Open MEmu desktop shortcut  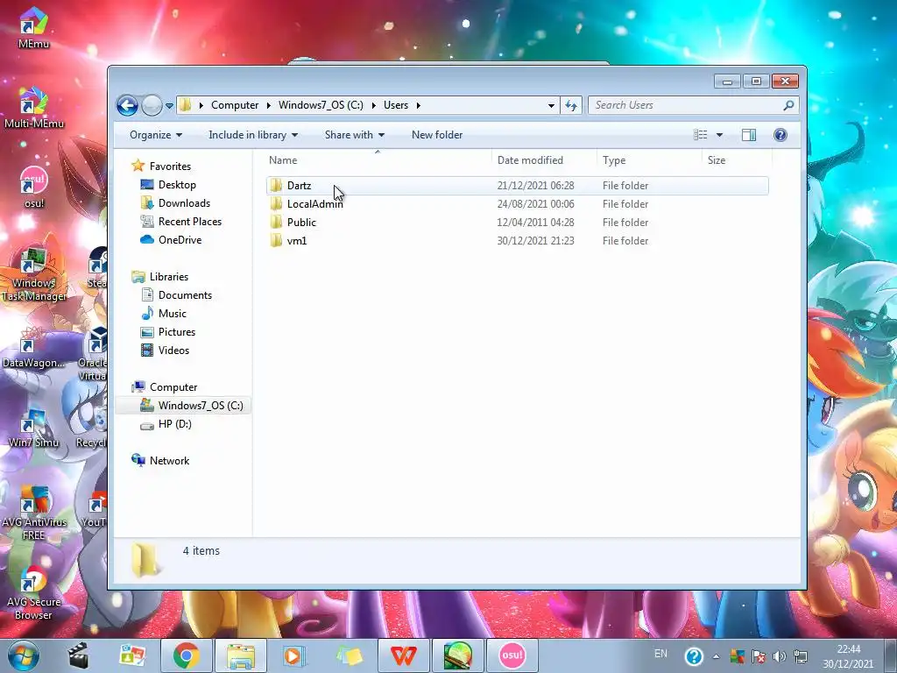pyautogui.click(x=33, y=27)
